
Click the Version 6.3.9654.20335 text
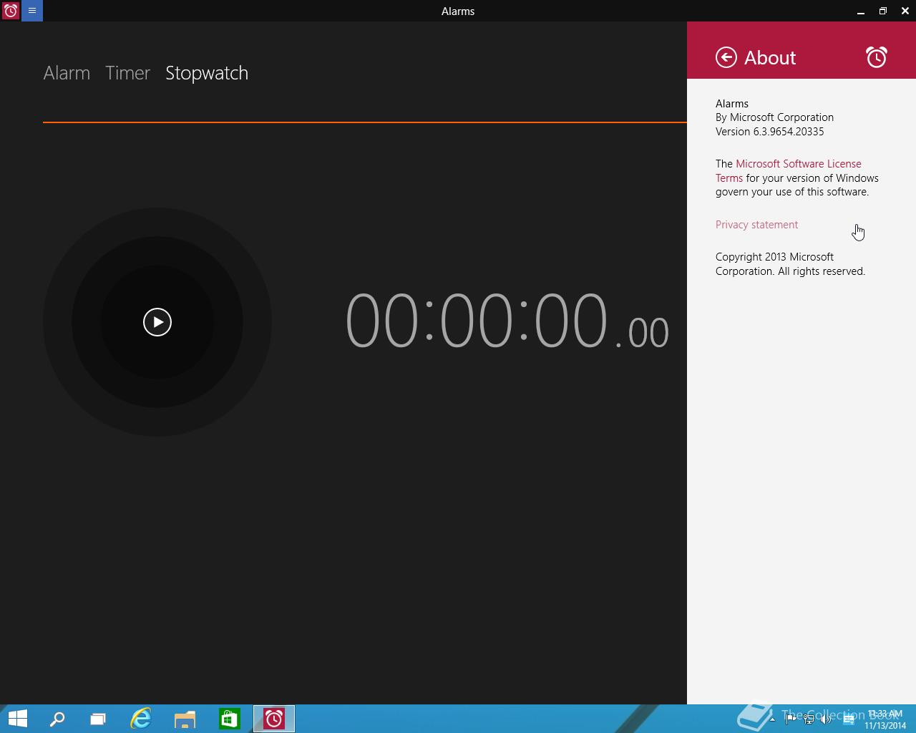(769, 132)
